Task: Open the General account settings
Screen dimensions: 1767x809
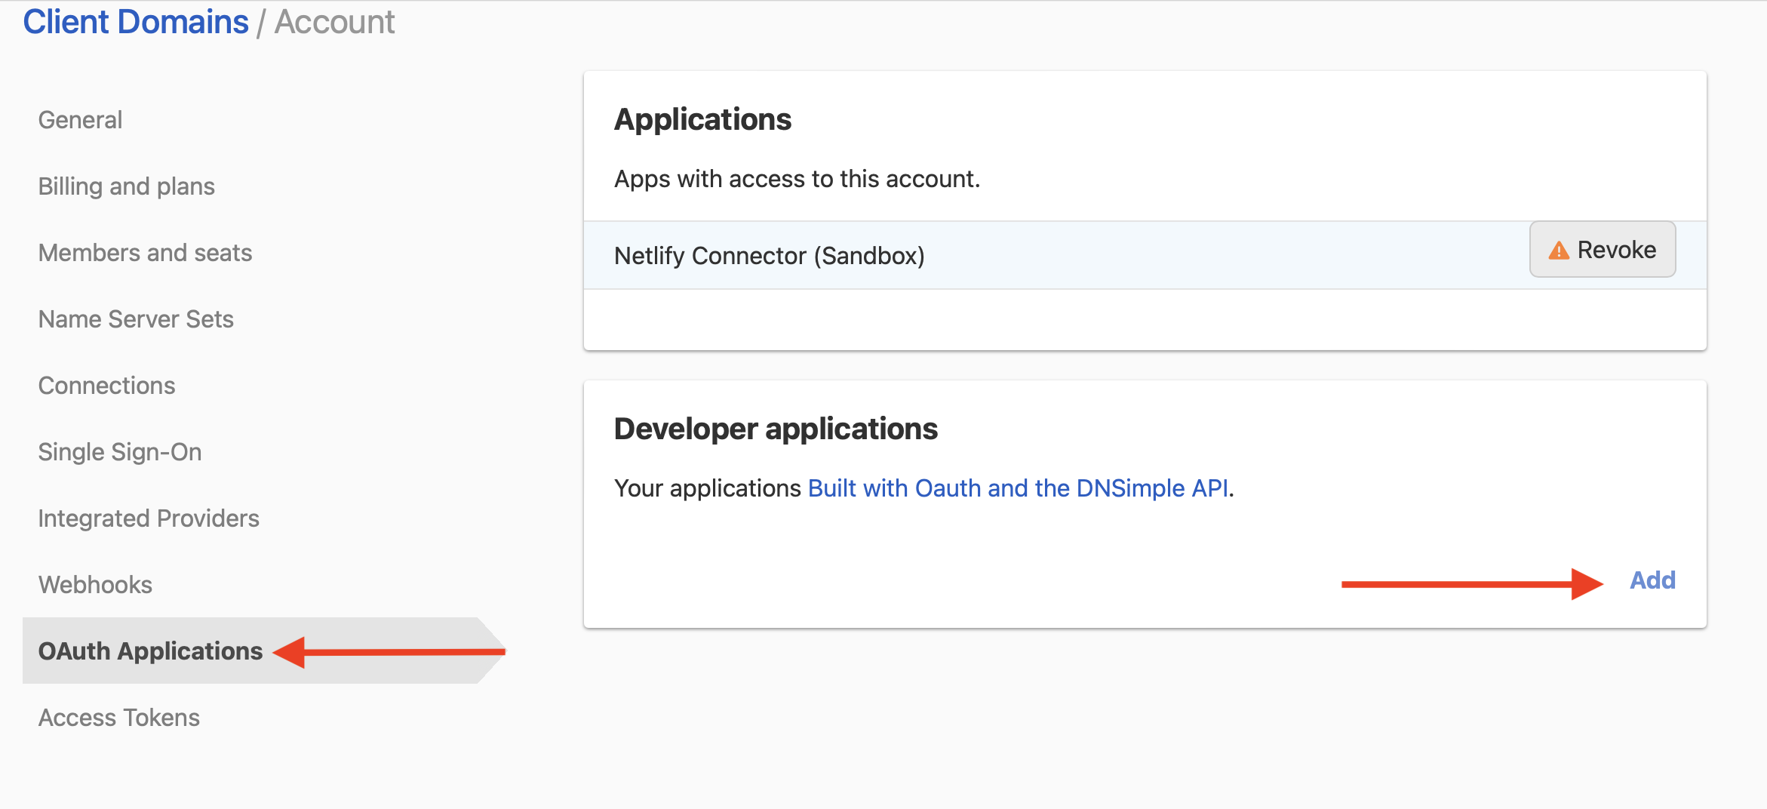Action: tap(79, 119)
